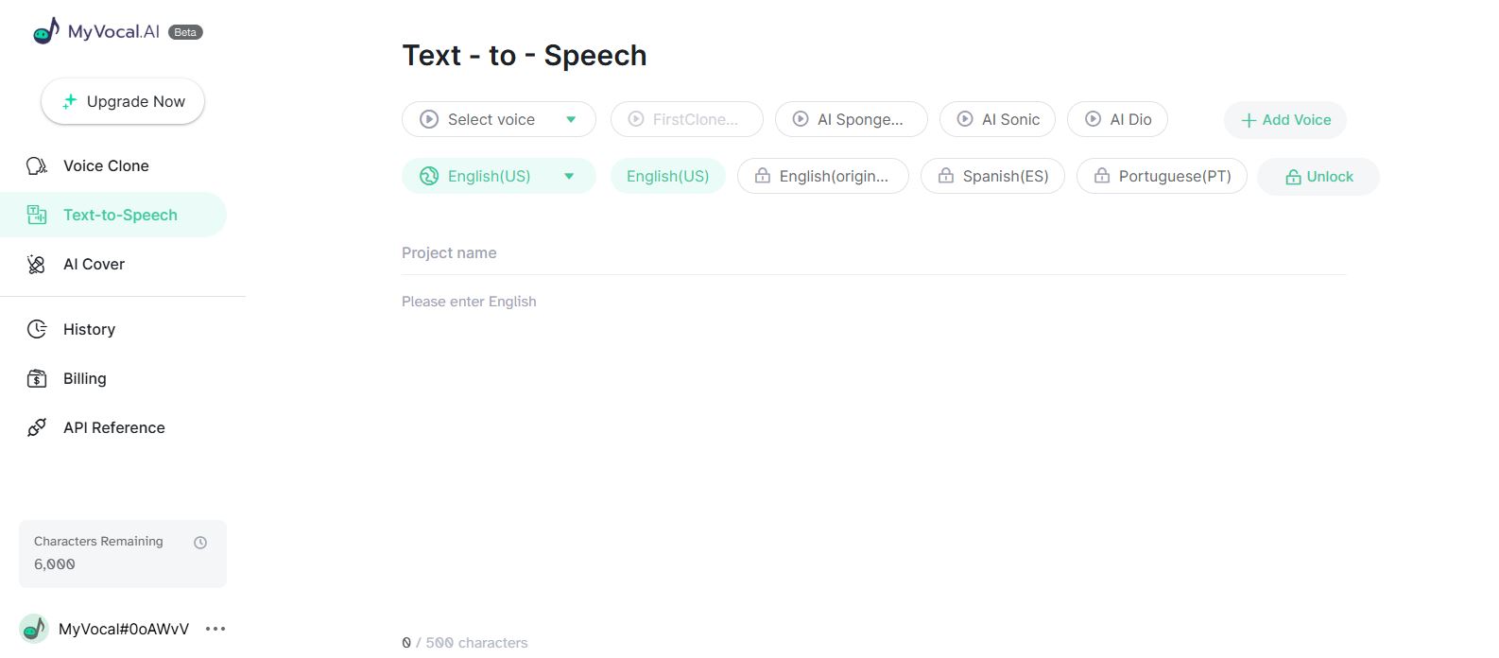Open the Voice Clone sidebar page
Screen dimensions: 1499x658
(x=106, y=165)
